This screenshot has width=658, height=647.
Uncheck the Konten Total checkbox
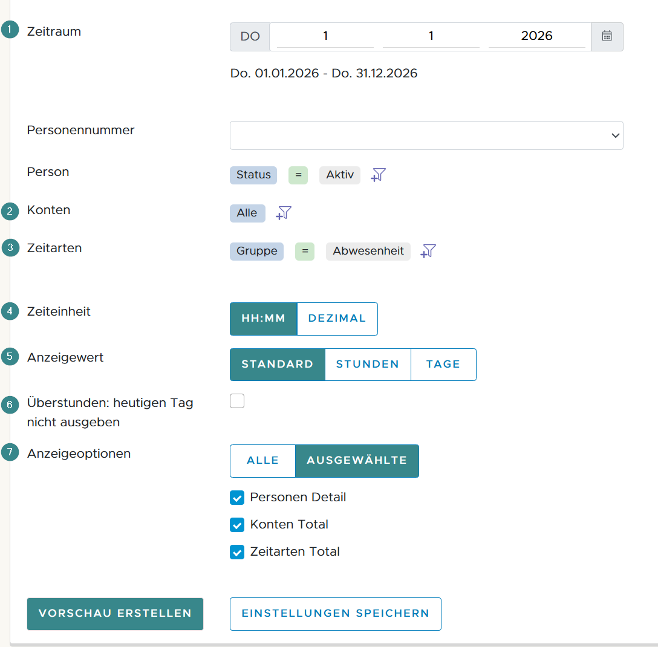click(237, 525)
